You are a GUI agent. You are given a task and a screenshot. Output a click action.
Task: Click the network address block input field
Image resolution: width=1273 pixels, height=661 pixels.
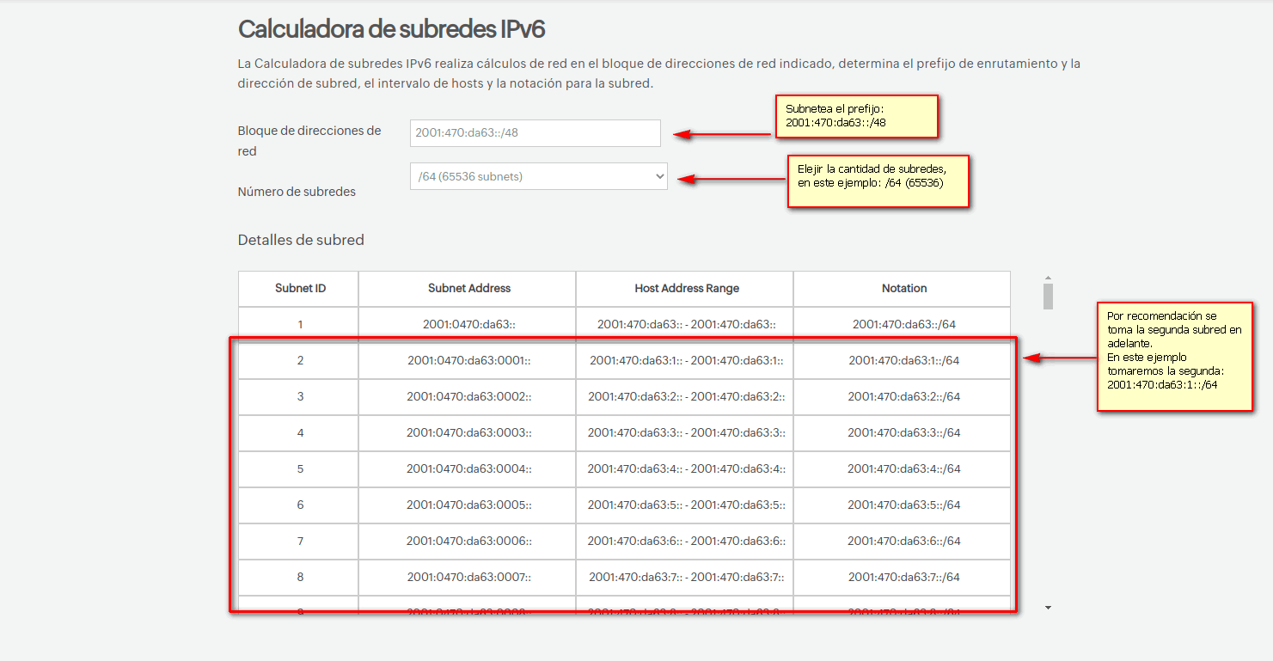pos(535,133)
